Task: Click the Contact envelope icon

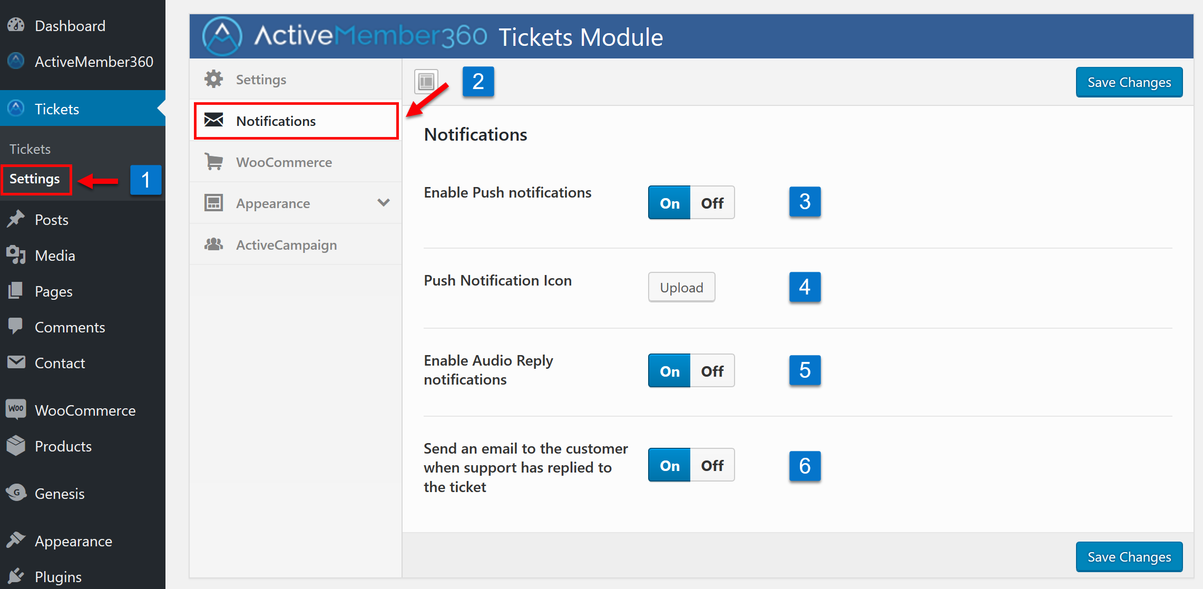Action: coord(16,362)
